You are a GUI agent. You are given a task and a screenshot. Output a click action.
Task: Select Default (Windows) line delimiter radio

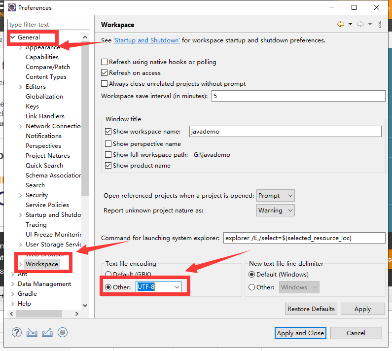tap(252, 275)
